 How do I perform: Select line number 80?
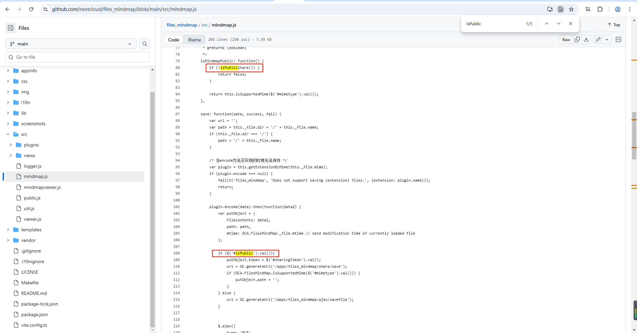click(177, 68)
